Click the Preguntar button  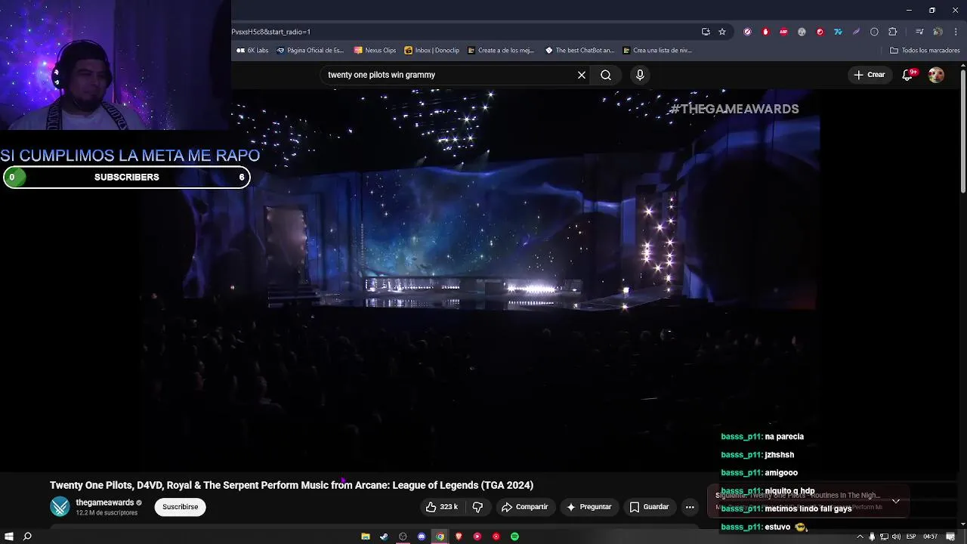point(589,507)
